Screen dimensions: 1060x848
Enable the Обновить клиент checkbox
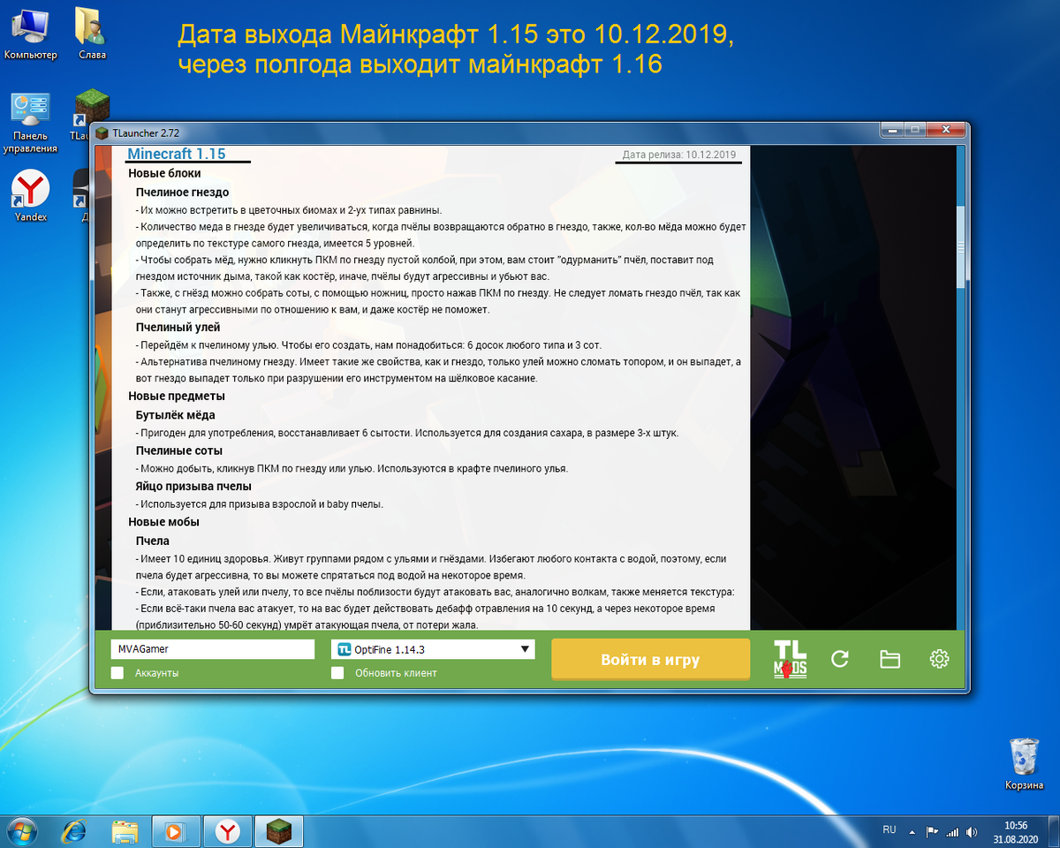coord(337,673)
